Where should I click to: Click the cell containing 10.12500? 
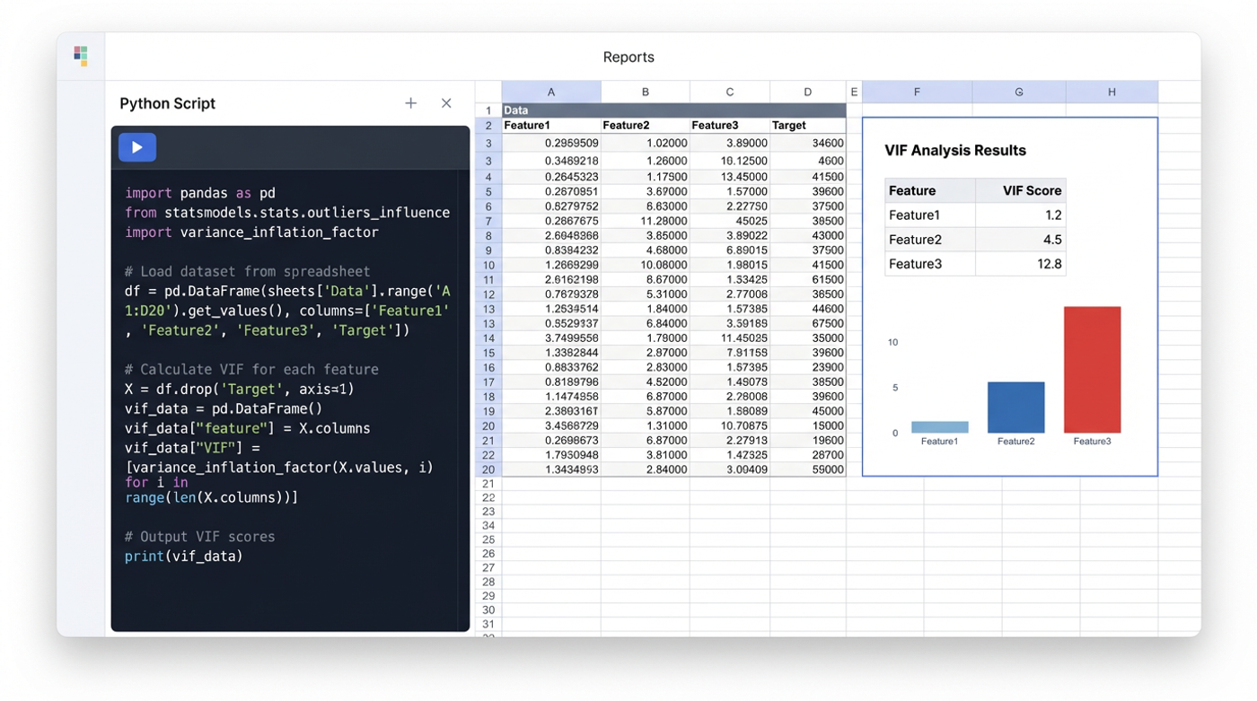(730, 161)
